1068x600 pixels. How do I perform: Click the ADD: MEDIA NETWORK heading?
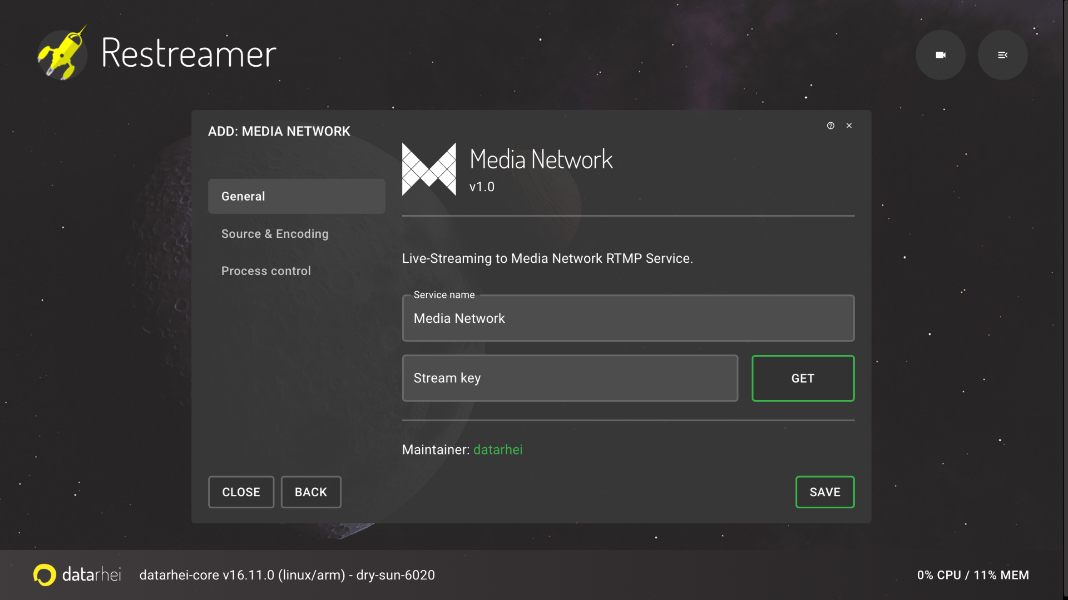[279, 131]
